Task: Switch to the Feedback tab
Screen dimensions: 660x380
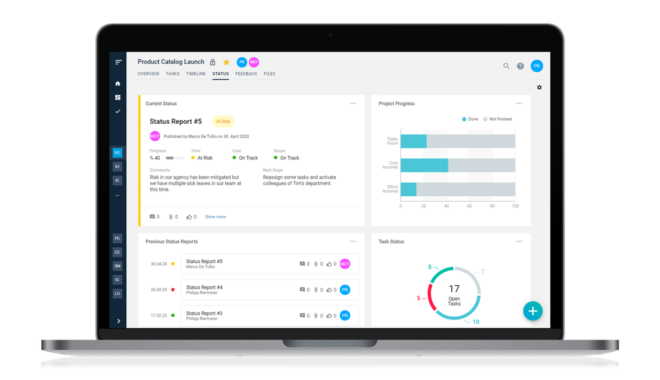Action: pyautogui.click(x=246, y=74)
